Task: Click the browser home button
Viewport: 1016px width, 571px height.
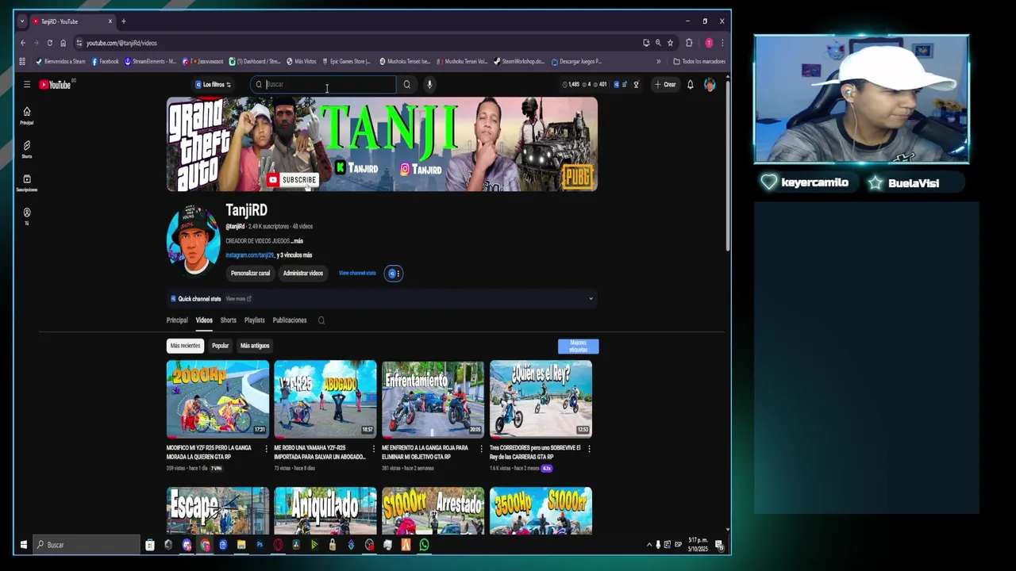Action: click(x=63, y=43)
